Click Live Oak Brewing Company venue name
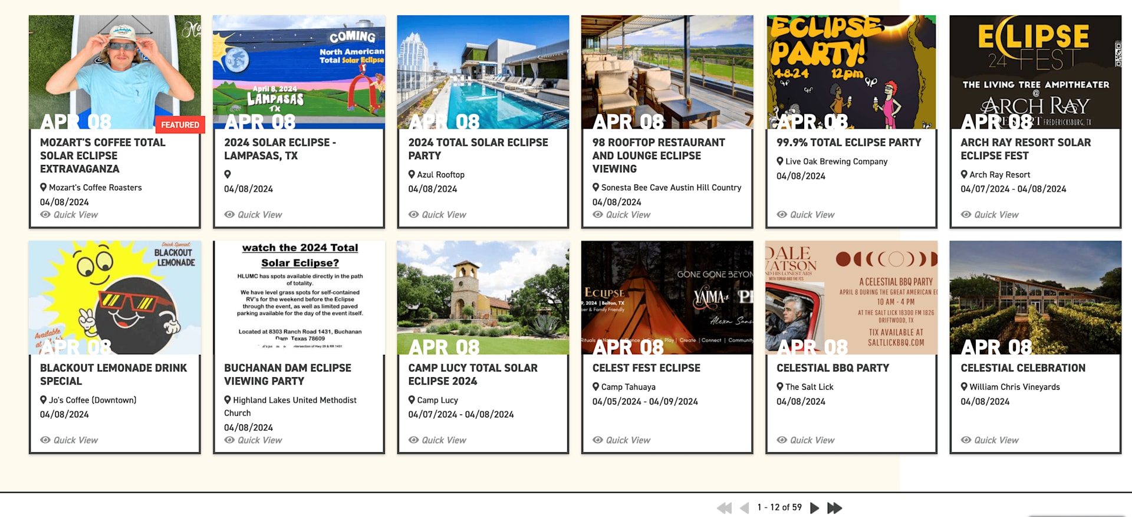1132x517 pixels. [836, 162]
